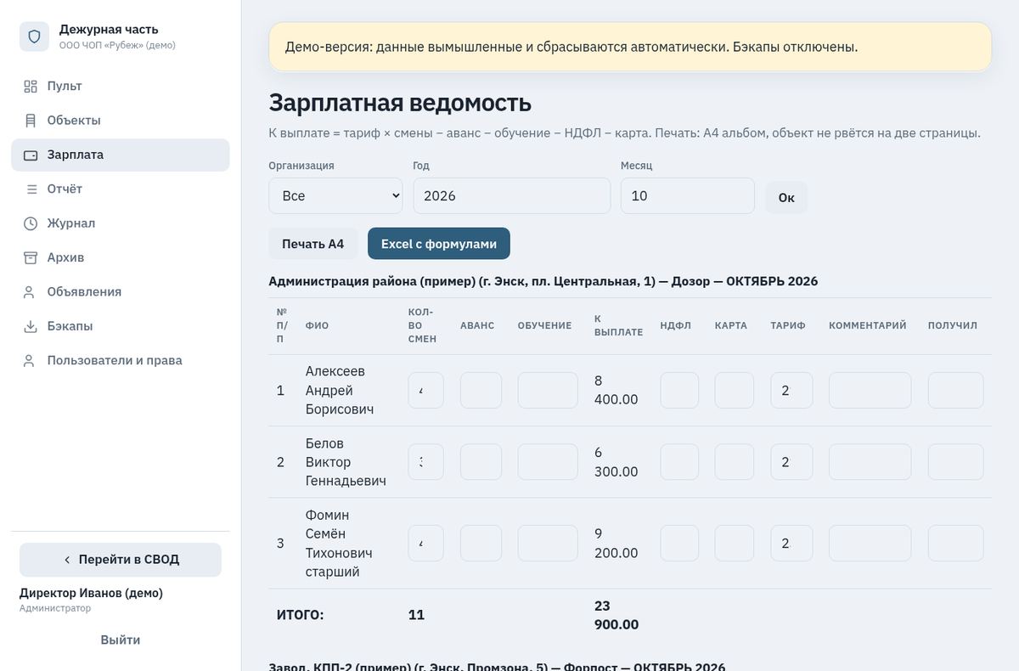1019x671 pixels.
Task: Click the Отчёт list icon
Action: coord(31,189)
